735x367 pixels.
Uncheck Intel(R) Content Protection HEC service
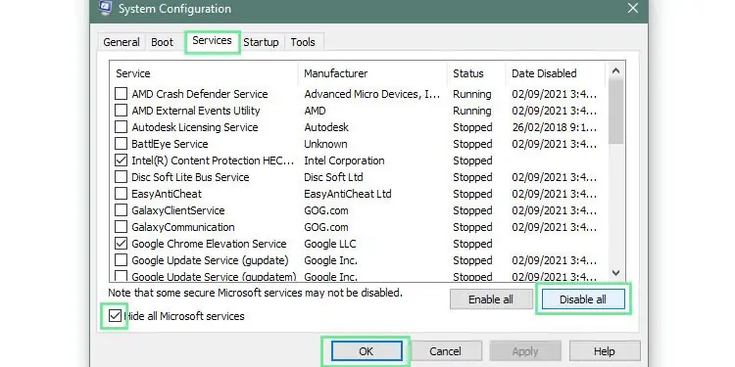click(x=121, y=161)
